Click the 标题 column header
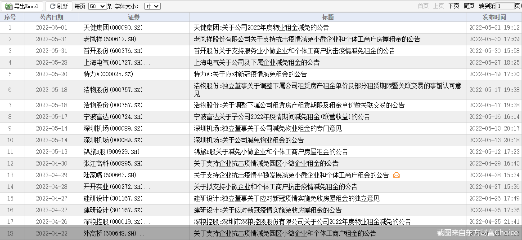The width and height of the screenshot is (522, 240). pyautogui.click(x=328, y=17)
